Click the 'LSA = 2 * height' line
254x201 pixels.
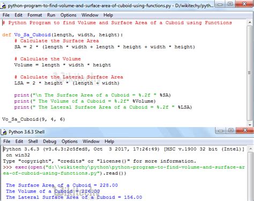[x=67, y=83]
